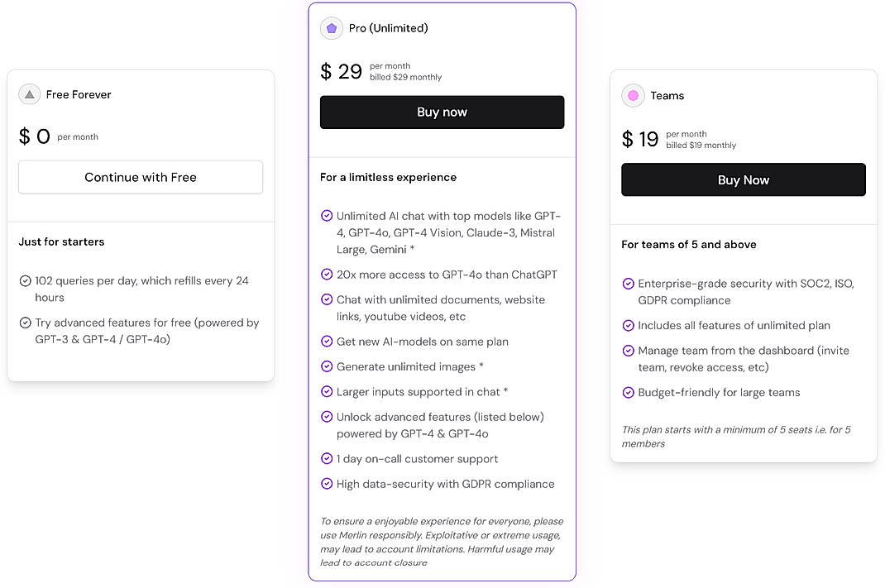
Task: Click the checkmark next to '1 day on-call customer support'
Action: tap(326, 459)
